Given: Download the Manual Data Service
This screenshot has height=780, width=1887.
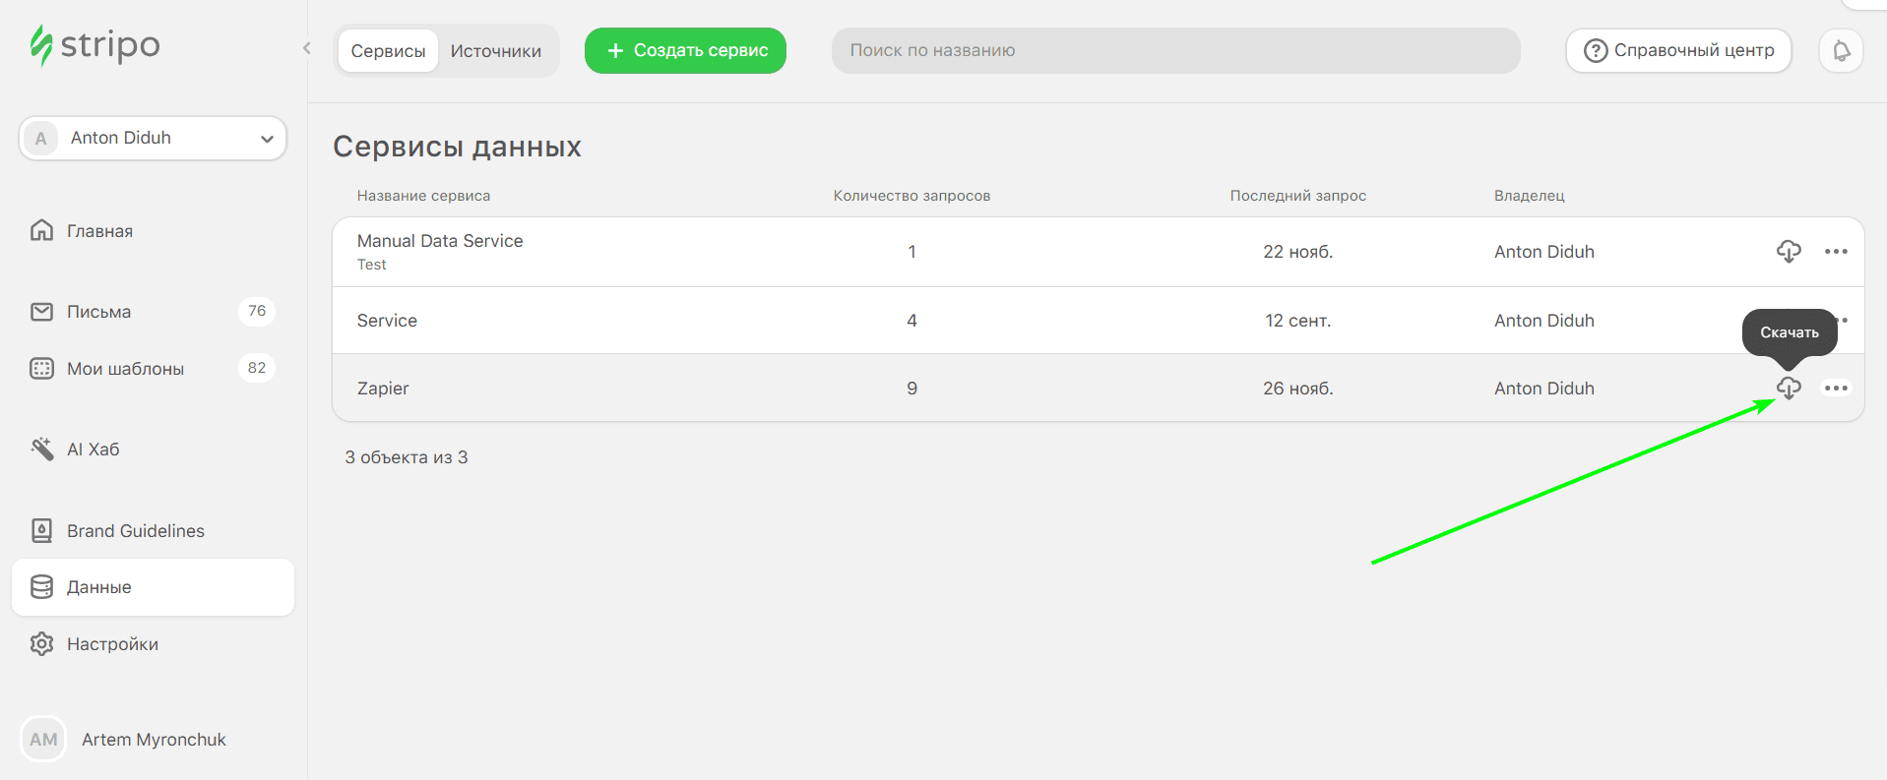Looking at the screenshot, I should click(1789, 252).
